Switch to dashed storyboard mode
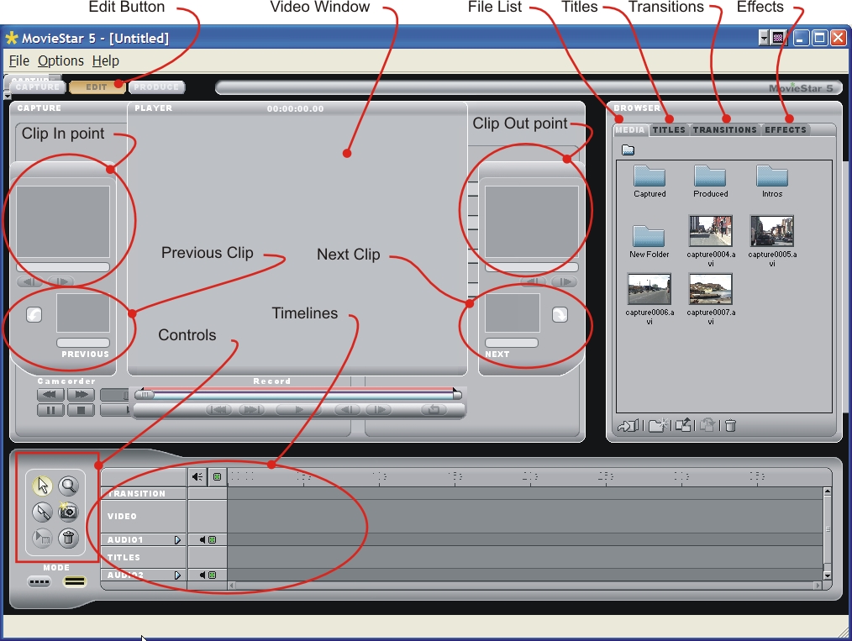The height and width of the screenshot is (641, 852). [39, 582]
